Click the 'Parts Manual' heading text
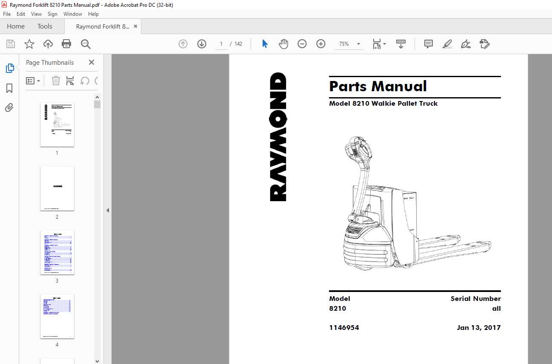Viewport: 552px width, 364px height. (x=378, y=87)
